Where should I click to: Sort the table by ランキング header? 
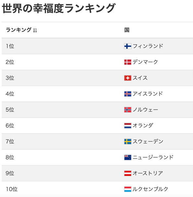pos(18,30)
